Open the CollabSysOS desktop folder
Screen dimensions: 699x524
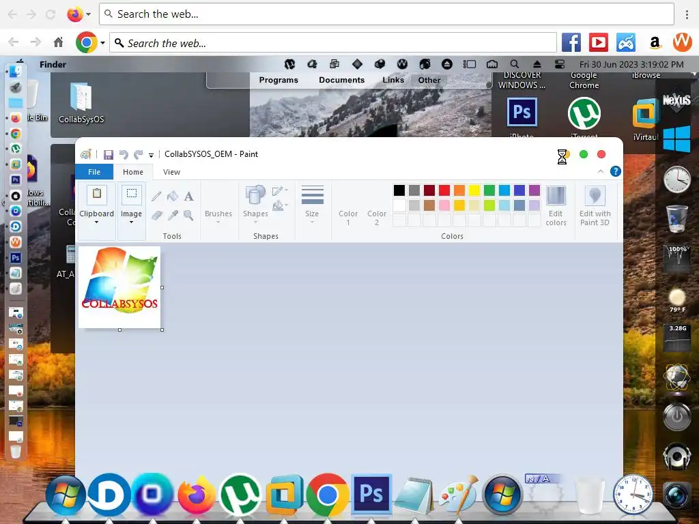(x=81, y=102)
